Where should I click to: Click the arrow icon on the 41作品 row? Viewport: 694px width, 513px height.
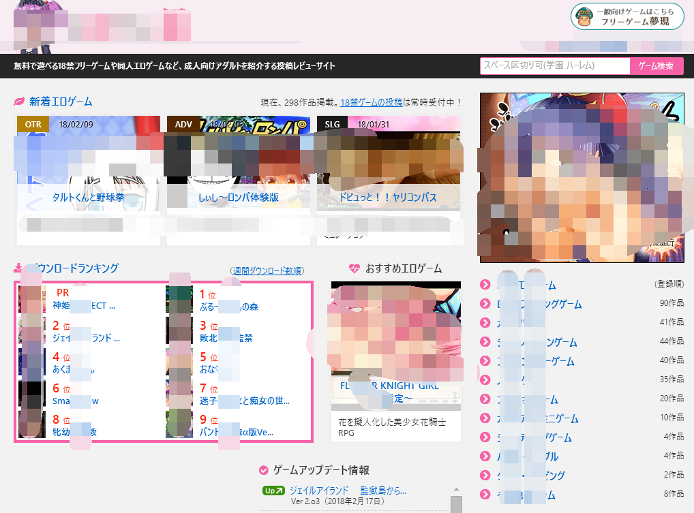point(485,322)
